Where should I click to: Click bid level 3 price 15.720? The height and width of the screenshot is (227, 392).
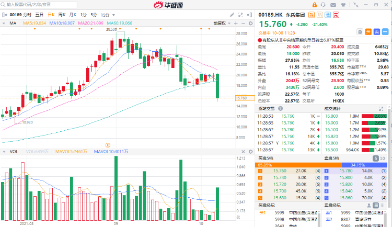[x=280, y=184]
